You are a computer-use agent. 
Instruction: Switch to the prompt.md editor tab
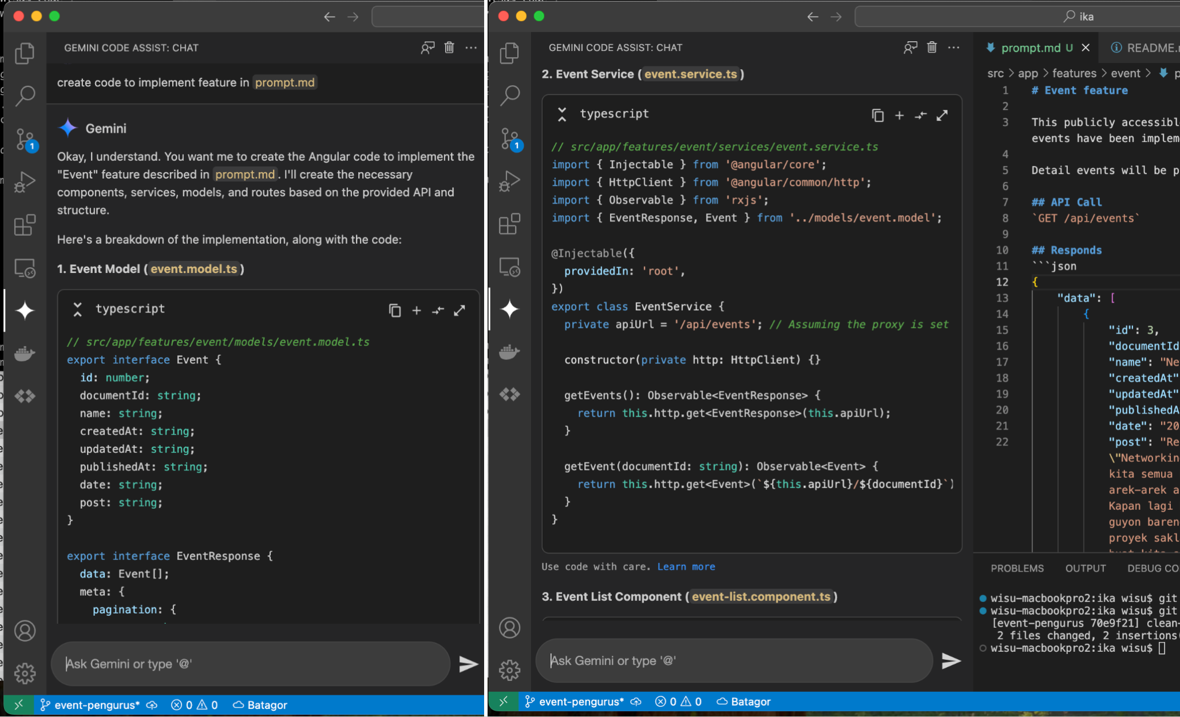(1030, 48)
